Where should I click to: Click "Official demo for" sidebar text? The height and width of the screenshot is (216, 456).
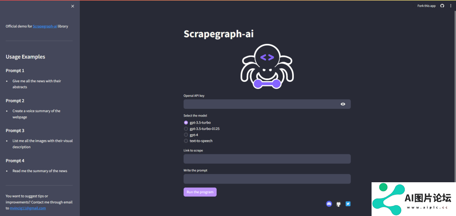19,26
